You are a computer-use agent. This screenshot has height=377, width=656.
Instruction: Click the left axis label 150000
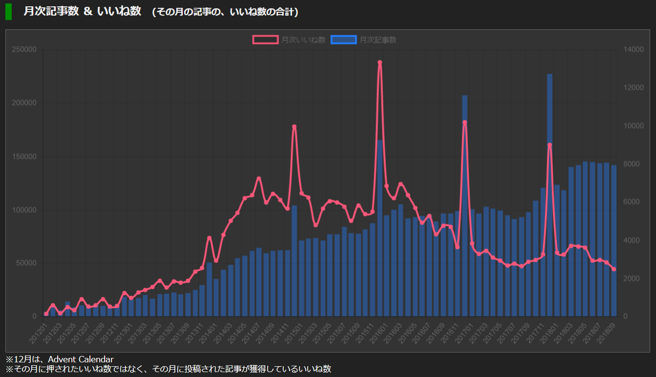pos(25,156)
